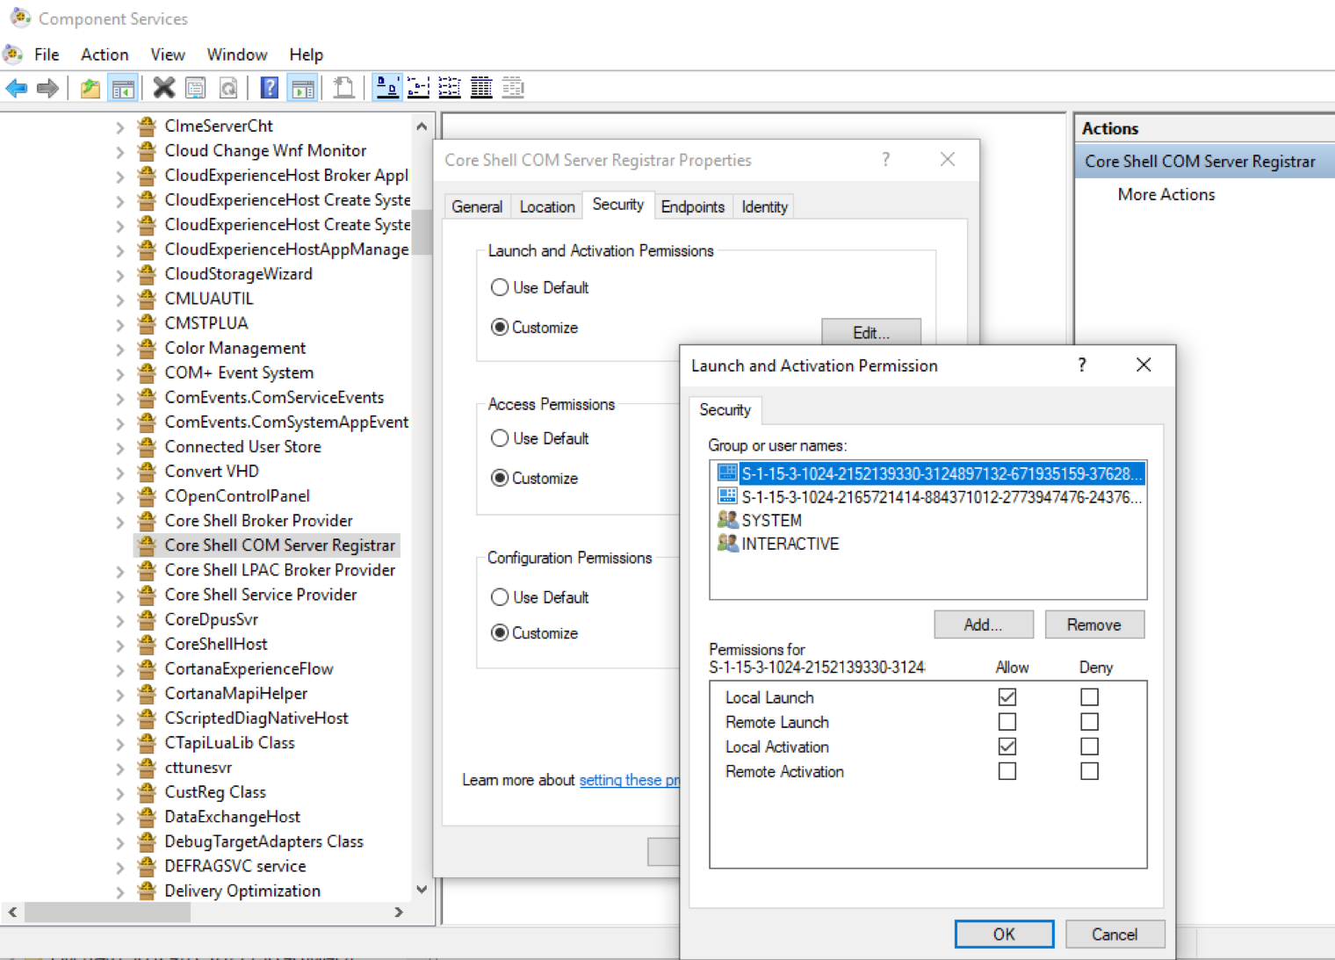Click the Remove button

point(1094,624)
